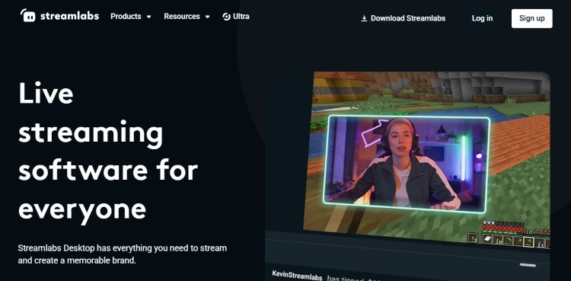The height and width of the screenshot is (281, 571).
Task: Expand the Products dropdown arrow
Action: (148, 17)
